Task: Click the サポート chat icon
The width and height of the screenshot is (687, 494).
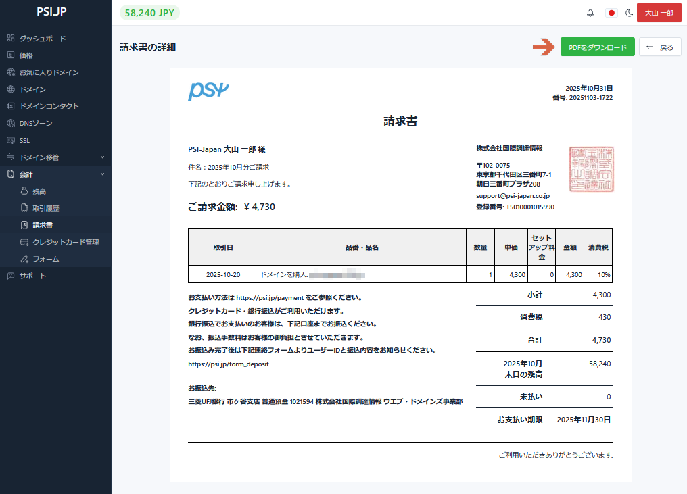Action: point(11,276)
